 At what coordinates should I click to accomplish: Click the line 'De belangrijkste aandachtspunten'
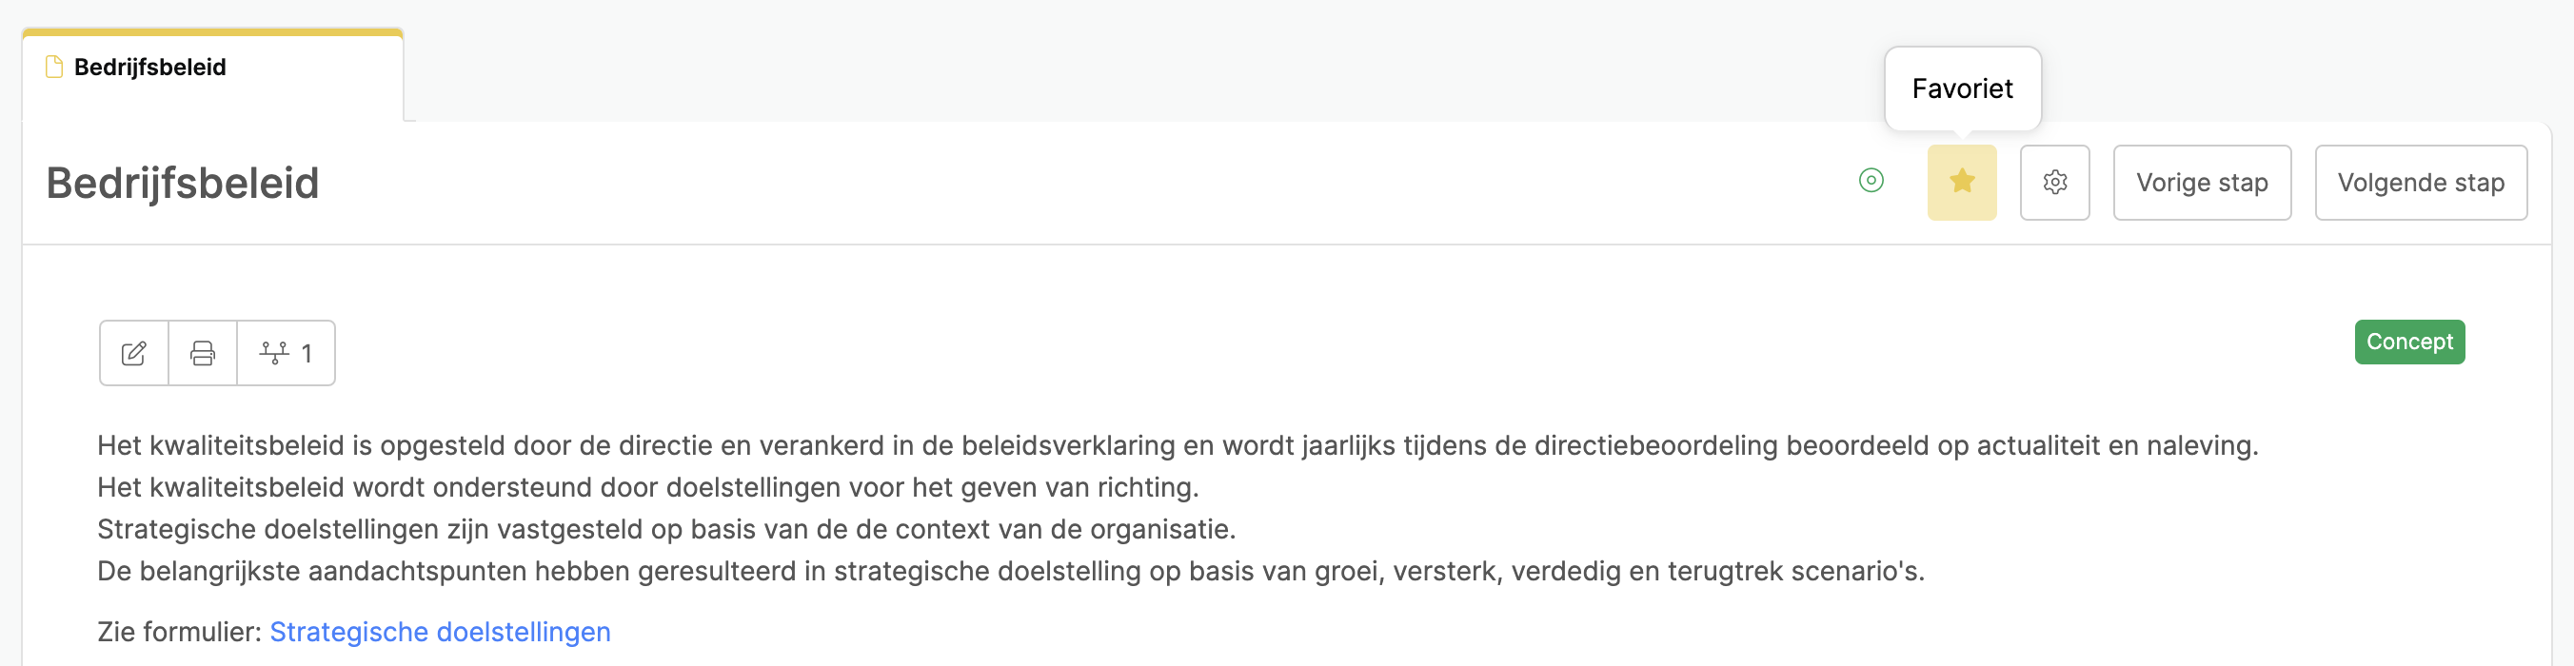[x=1010, y=572]
